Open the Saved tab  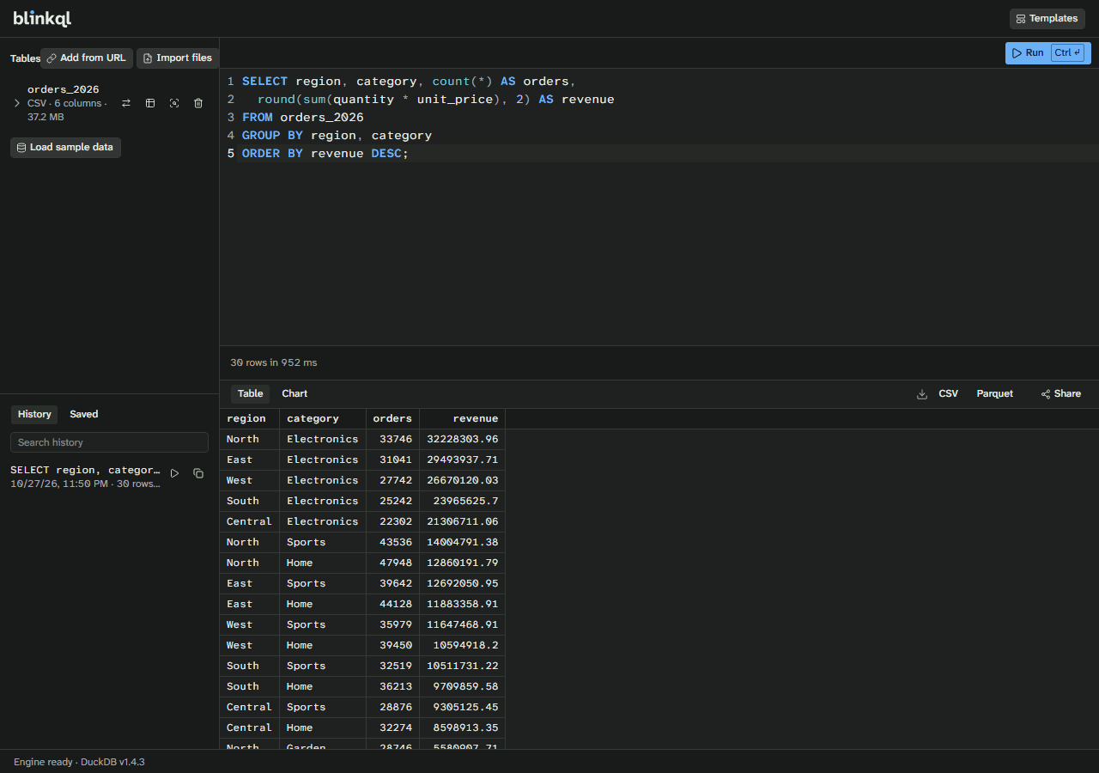(84, 415)
